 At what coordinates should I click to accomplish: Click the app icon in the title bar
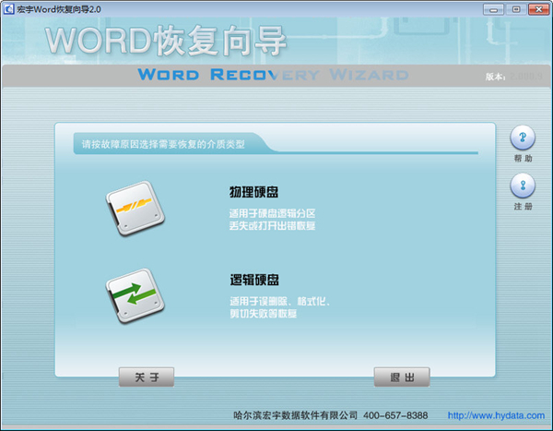point(8,9)
